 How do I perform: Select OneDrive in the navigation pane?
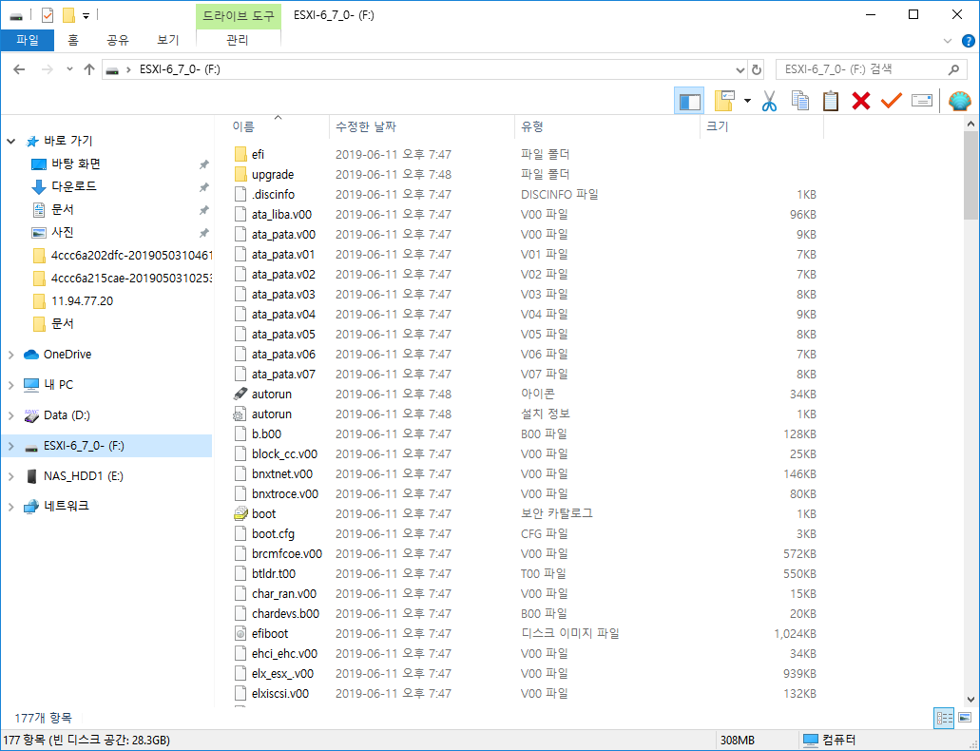pos(67,354)
